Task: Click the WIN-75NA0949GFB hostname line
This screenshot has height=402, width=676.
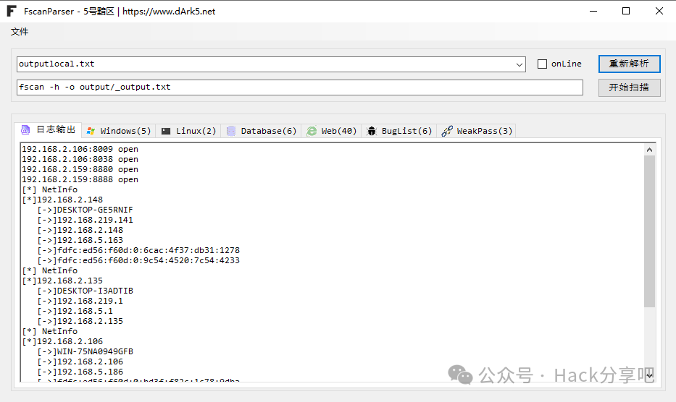Action: (85, 351)
